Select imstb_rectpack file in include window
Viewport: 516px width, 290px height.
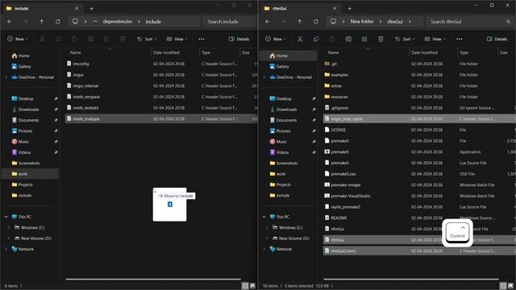pos(161,97)
